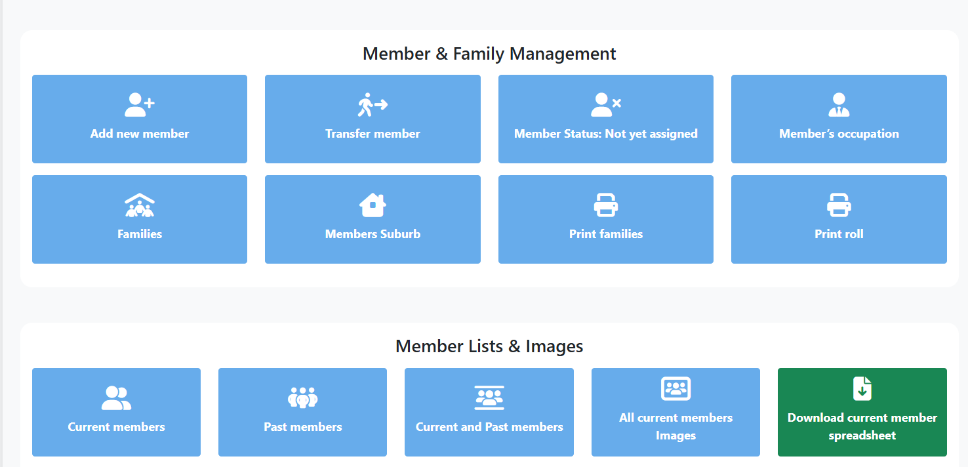Viewport: 968px width, 467px height.
Task: Click the Transfer member walking-arrow icon
Action: pyautogui.click(x=373, y=104)
